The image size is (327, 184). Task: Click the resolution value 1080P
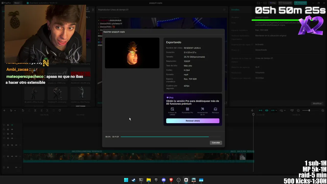(x=187, y=61)
